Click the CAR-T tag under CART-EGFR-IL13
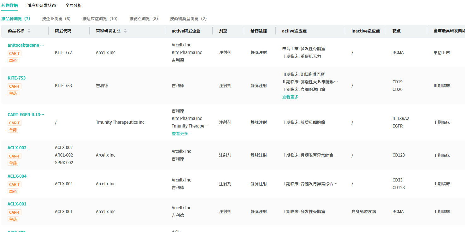The width and height of the screenshot is (465, 232). point(15,123)
